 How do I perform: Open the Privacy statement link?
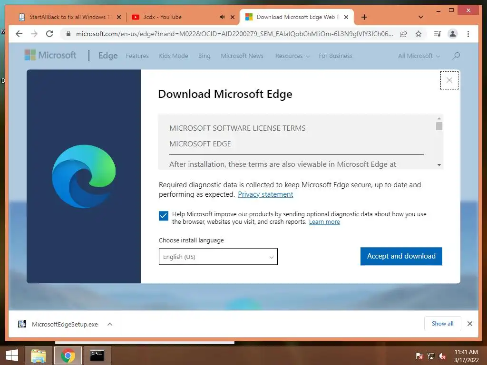click(265, 194)
